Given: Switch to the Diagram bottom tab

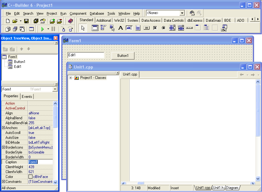Looking at the screenshot, I should pyautogui.click(x=232, y=188).
